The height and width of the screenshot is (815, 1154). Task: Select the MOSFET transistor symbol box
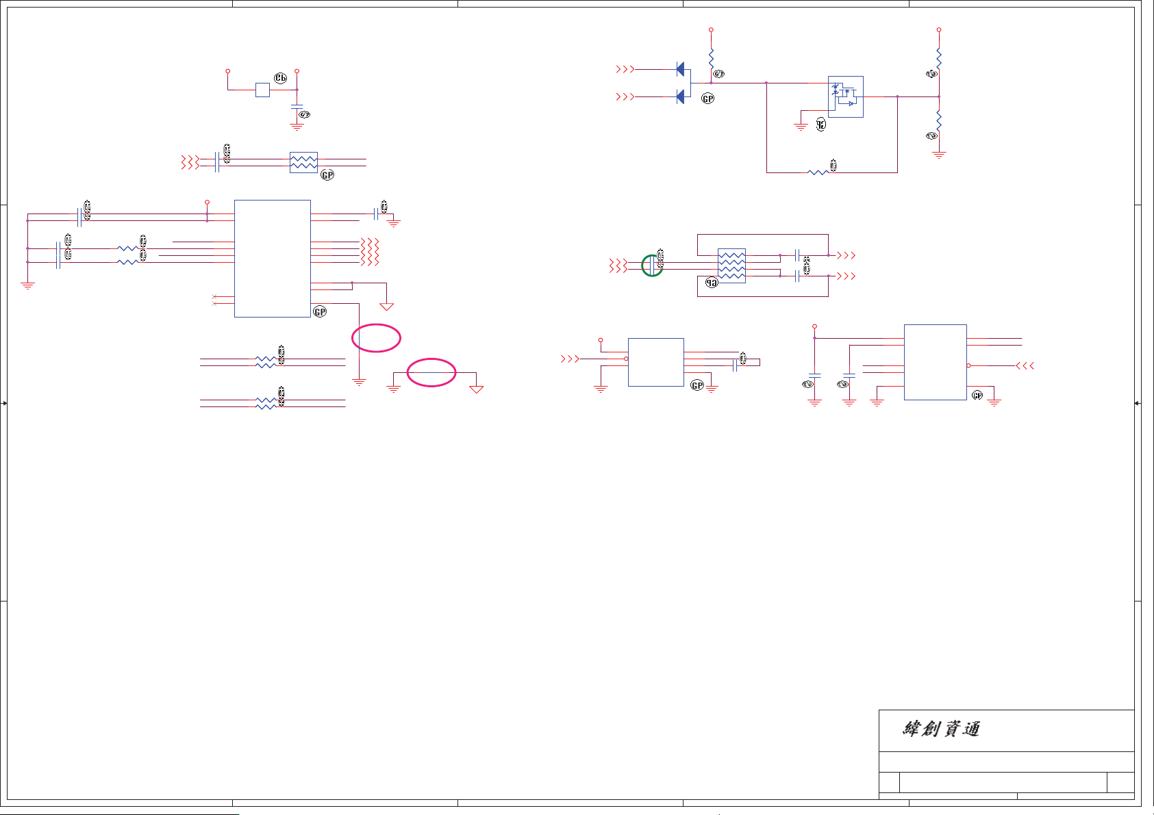pyautogui.click(x=846, y=96)
